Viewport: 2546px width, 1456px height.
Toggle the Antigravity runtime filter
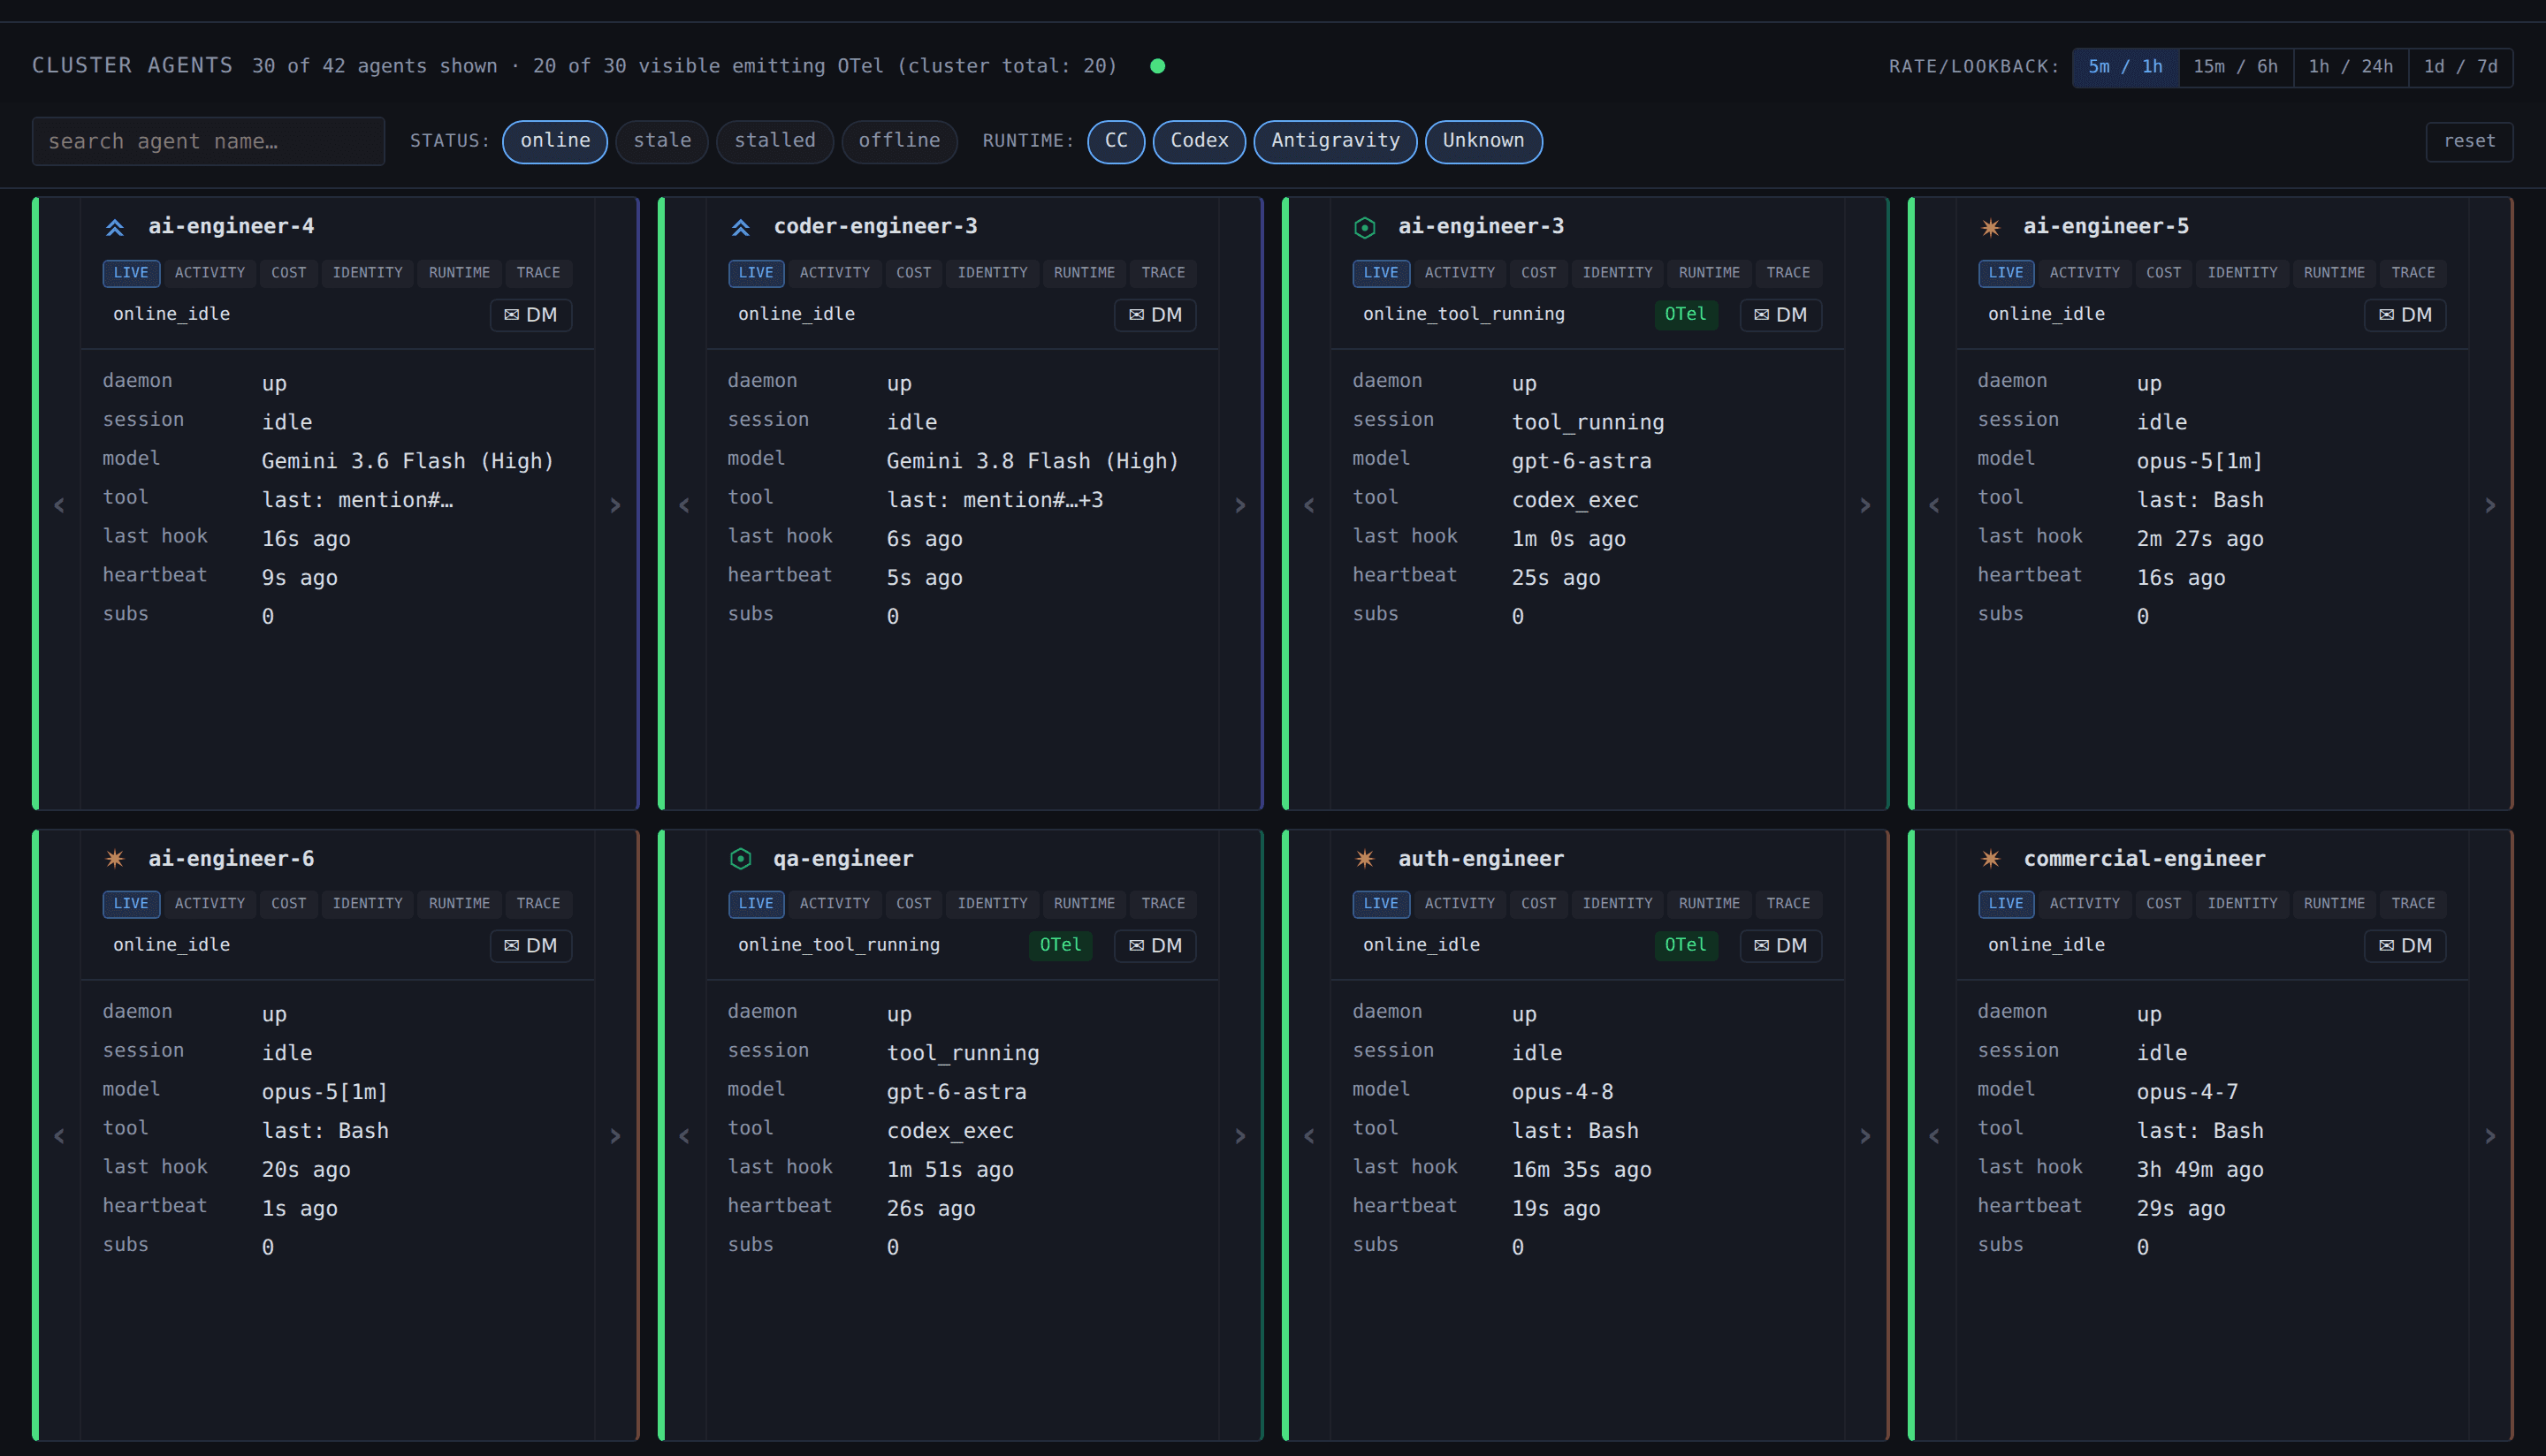pos(1336,141)
